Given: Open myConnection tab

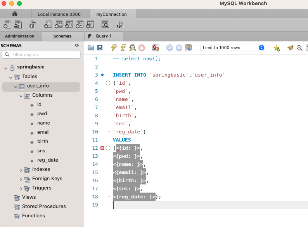Looking at the screenshot, I should [x=112, y=14].
